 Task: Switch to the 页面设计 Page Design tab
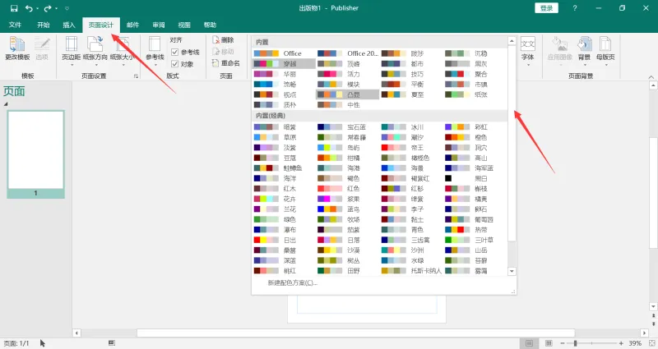click(101, 25)
